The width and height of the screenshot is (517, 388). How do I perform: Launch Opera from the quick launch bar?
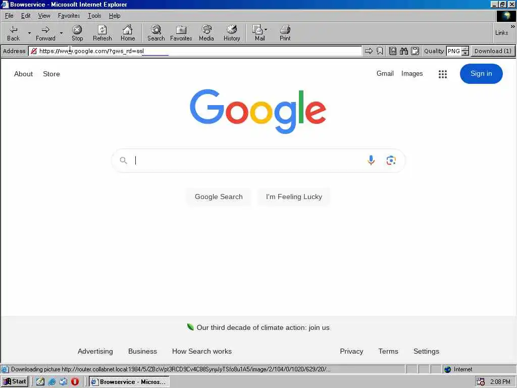point(75,381)
